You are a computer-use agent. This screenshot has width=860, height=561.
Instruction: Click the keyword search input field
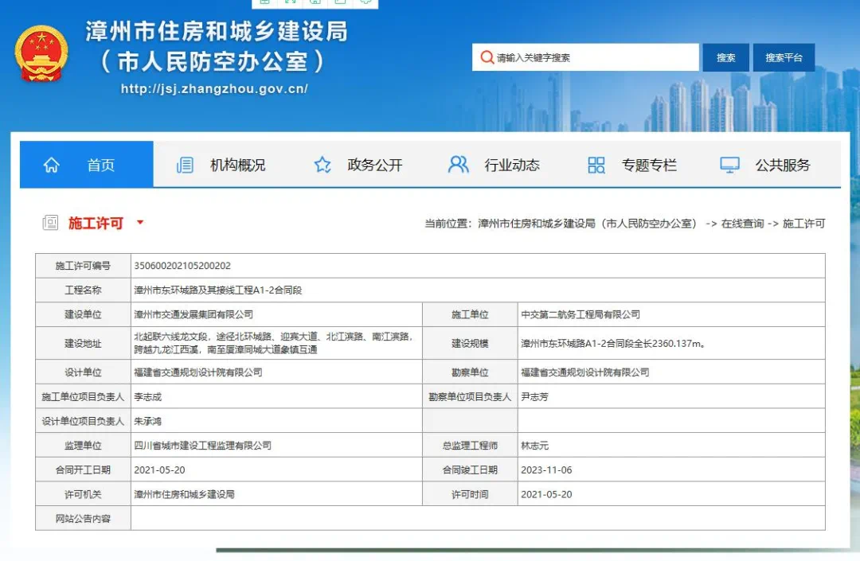(593, 57)
